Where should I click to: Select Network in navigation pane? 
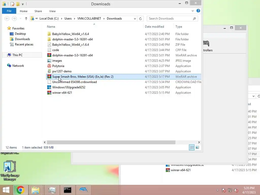18,66
